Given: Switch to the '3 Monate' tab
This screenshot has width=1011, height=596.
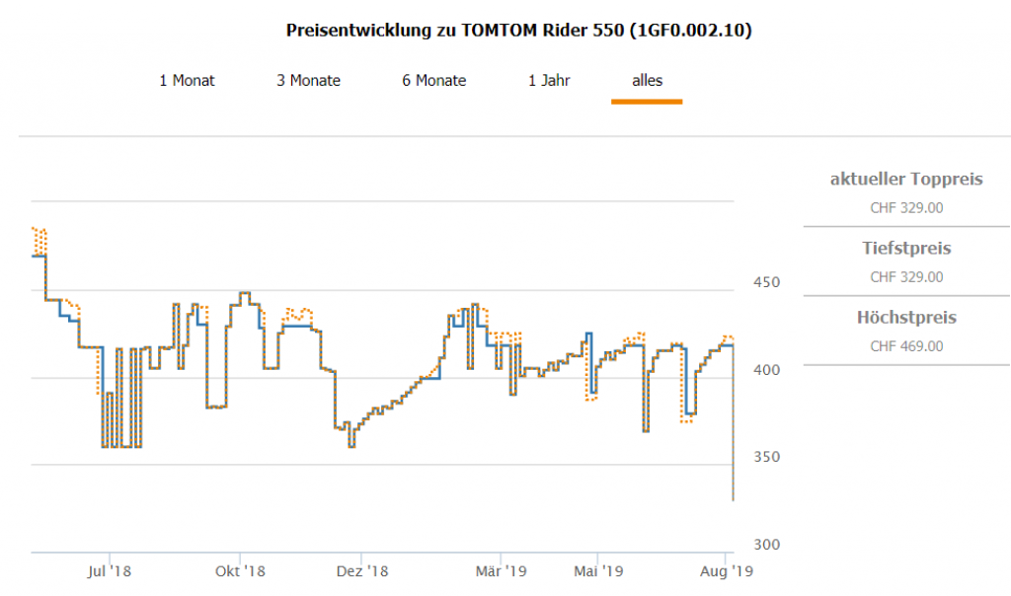Looking at the screenshot, I should tap(308, 81).
